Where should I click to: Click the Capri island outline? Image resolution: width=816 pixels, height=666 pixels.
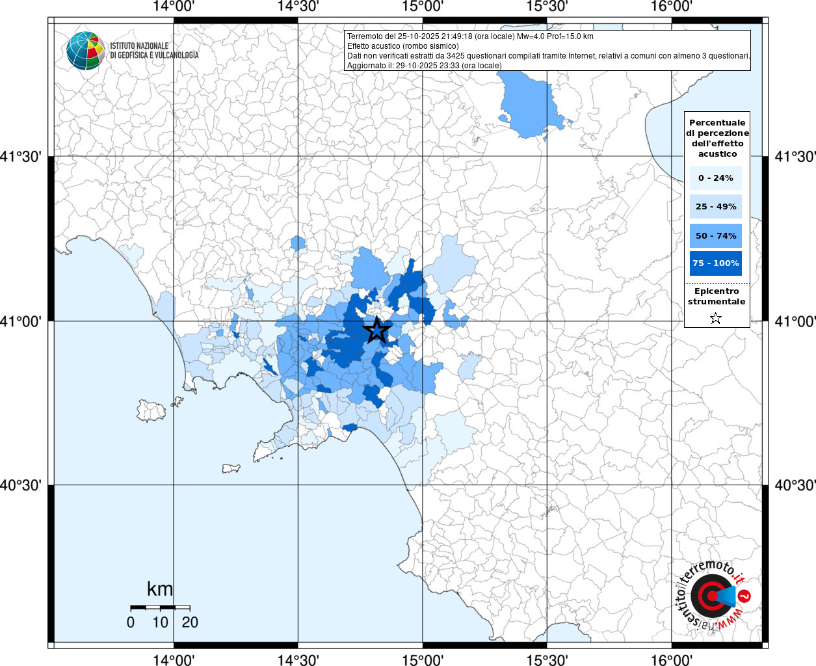(231, 468)
